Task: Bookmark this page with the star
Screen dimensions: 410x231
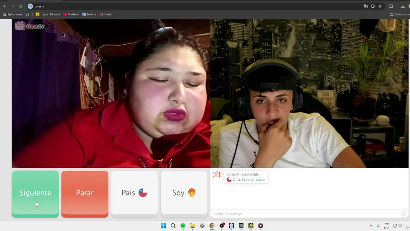Action: [380, 6]
